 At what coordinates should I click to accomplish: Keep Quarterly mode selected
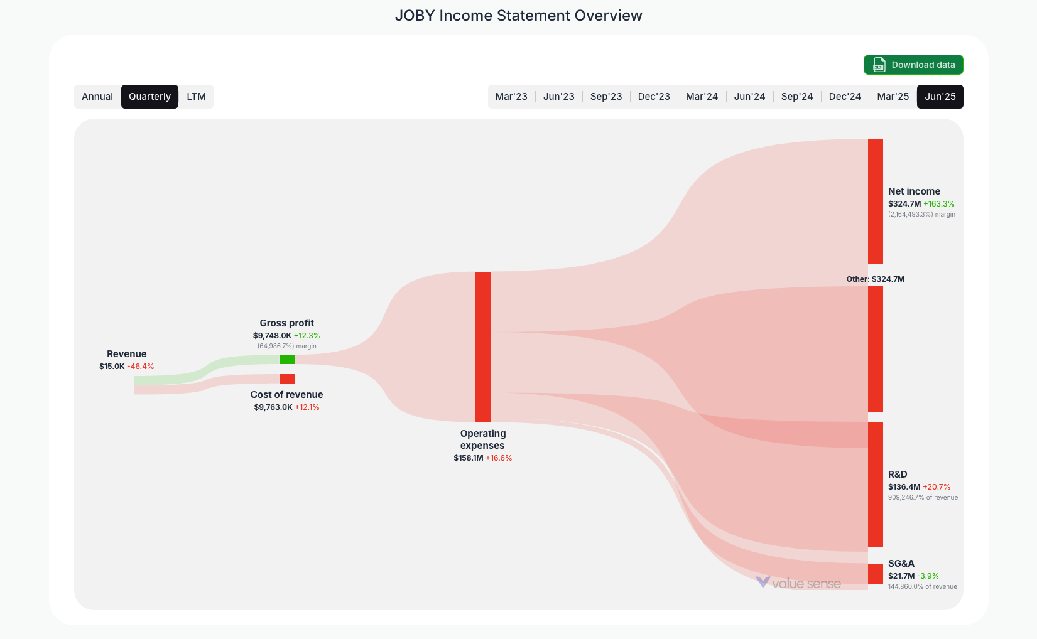click(x=149, y=96)
